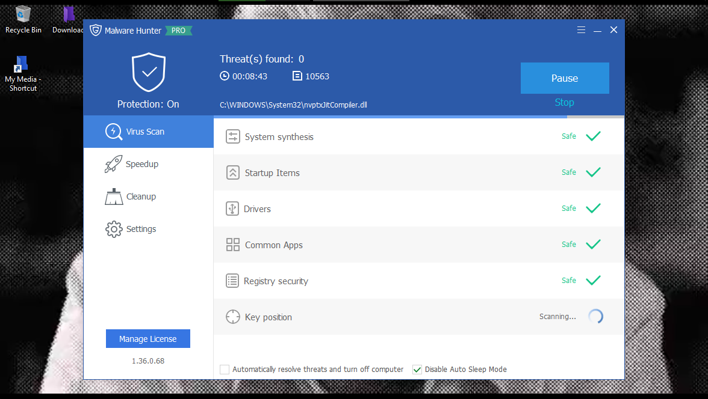Enable automatically resolve threats checkbox
Image resolution: width=708 pixels, height=399 pixels.
(225, 370)
